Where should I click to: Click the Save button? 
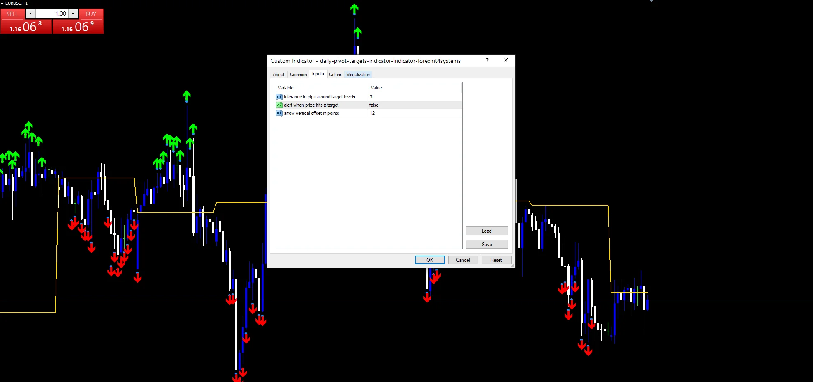tap(487, 245)
